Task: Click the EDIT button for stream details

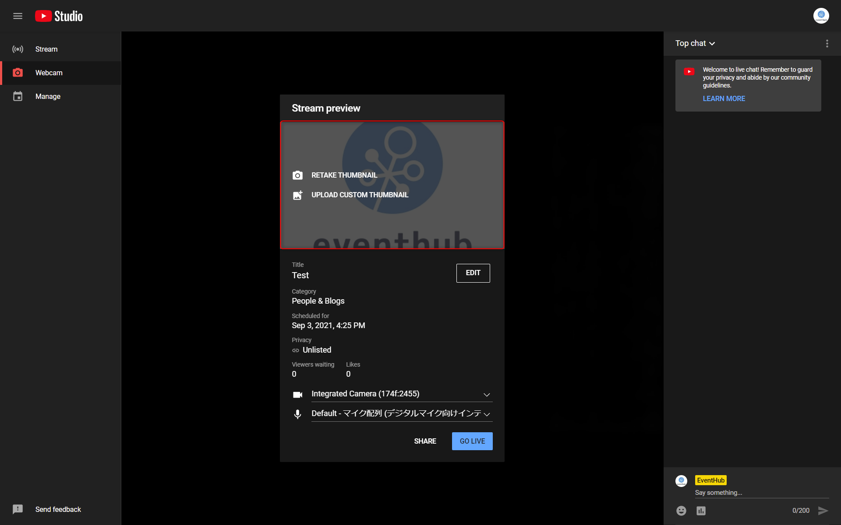Action: click(x=473, y=273)
